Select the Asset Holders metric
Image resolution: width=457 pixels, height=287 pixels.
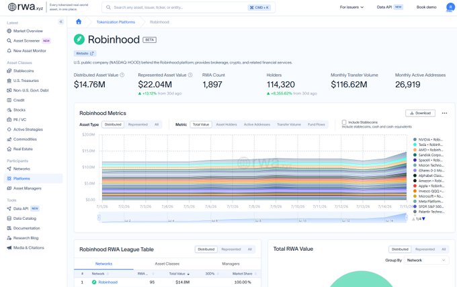point(226,124)
